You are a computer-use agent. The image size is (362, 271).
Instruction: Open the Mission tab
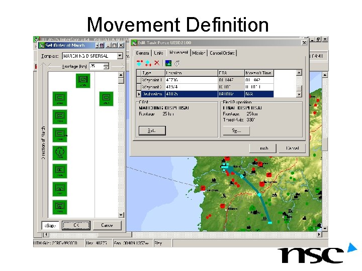tap(199, 53)
